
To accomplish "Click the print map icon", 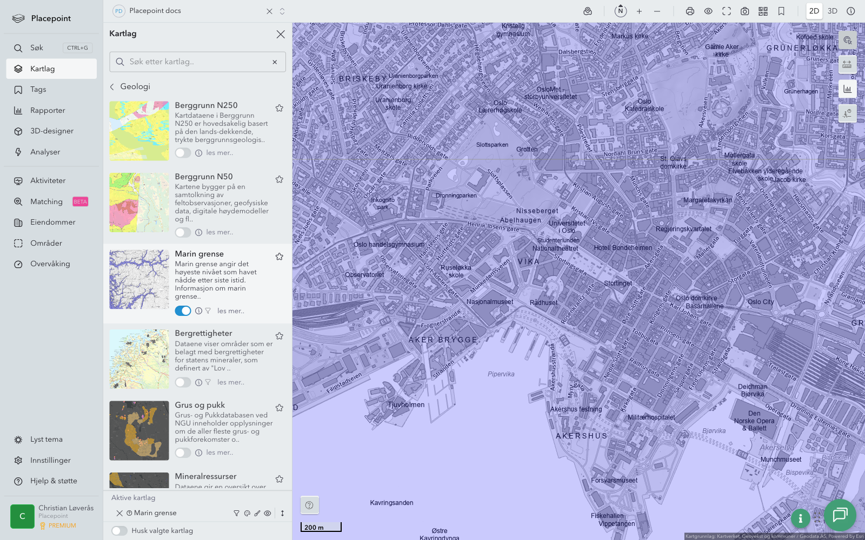I will pyautogui.click(x=690, y=11).
